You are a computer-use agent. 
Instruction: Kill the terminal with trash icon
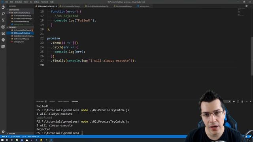[242, 102]
